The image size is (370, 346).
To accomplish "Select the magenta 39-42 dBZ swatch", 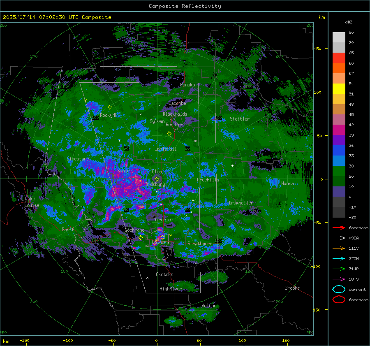I will tap(339, 130).
